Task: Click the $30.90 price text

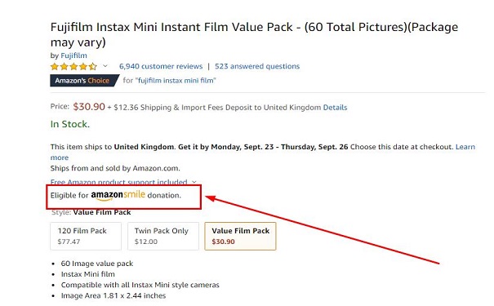Action: click(89, 106)
